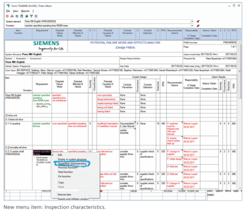
Task: Select Inspection characteristics menu entry
Action: (x=72, y=164)
